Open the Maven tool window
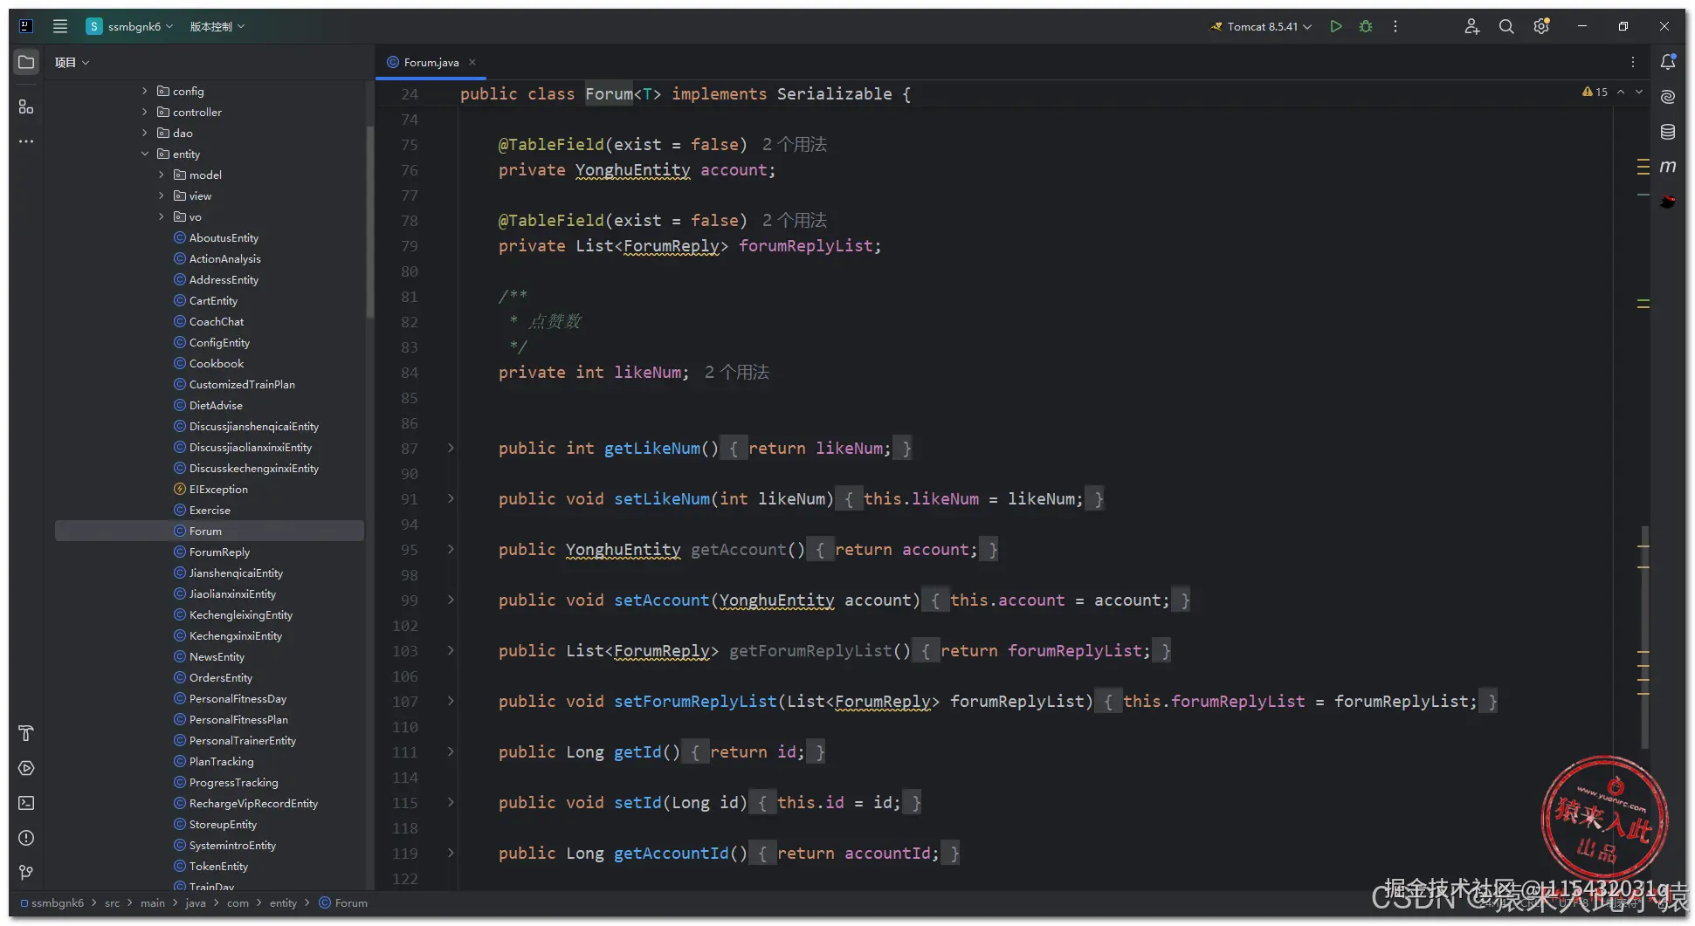The image size is (1695, 926). click(x=1668, y=166)
